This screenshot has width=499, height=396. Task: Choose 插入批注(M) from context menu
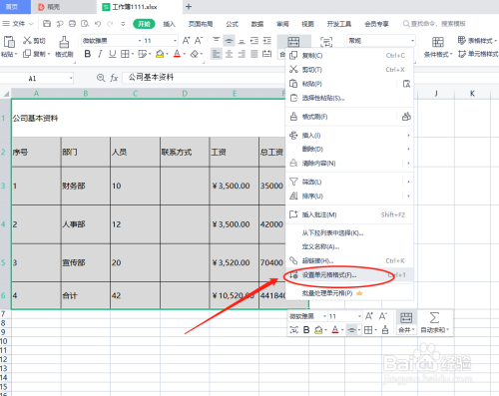coord(349,214)
